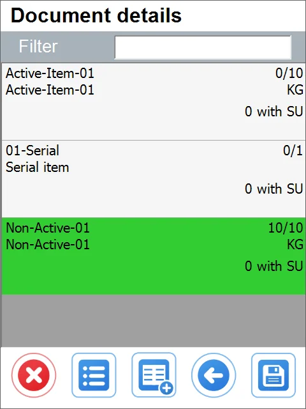Viewport: 306px width, 409px height.
Task: Click the add document line icon
Action: (154, 375)
